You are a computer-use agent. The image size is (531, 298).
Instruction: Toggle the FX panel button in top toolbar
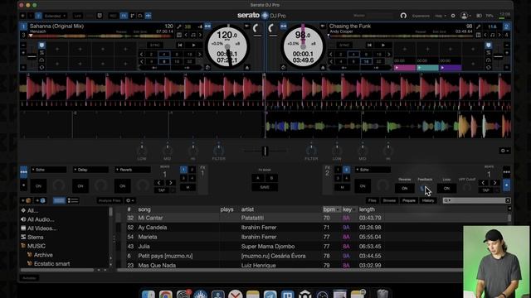click(x=124, y=16)
